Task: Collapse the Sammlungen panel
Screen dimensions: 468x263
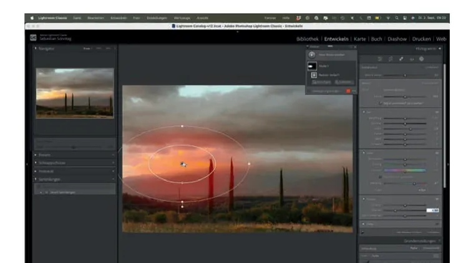Action: point(36,178)
